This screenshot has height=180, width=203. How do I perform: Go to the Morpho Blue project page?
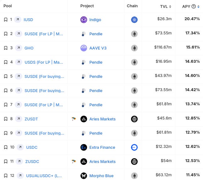[101, 176]
